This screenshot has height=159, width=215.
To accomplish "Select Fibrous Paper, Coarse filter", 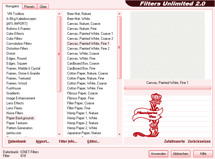I will pos(83,93).
